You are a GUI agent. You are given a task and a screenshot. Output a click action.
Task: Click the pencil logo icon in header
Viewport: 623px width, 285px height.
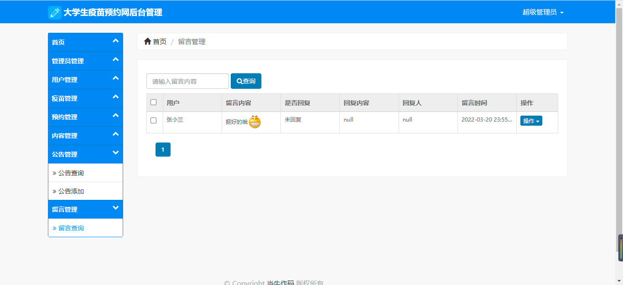pyautogui.click(x=55, y=13)
